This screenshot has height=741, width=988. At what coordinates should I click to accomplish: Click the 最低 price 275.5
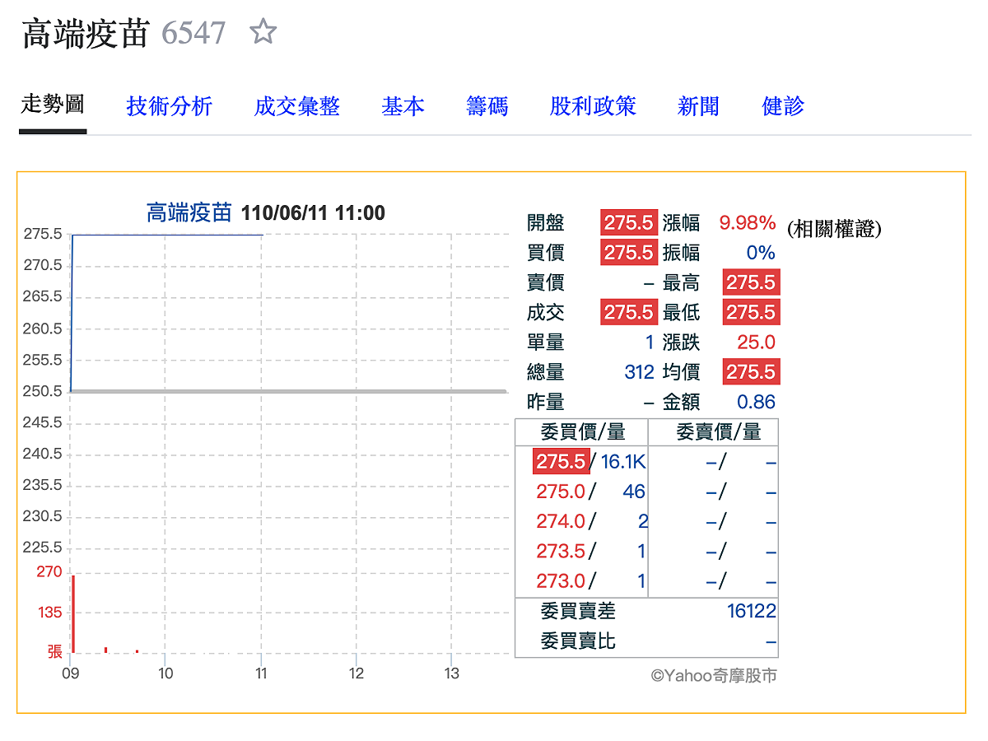tap(751, 312)
